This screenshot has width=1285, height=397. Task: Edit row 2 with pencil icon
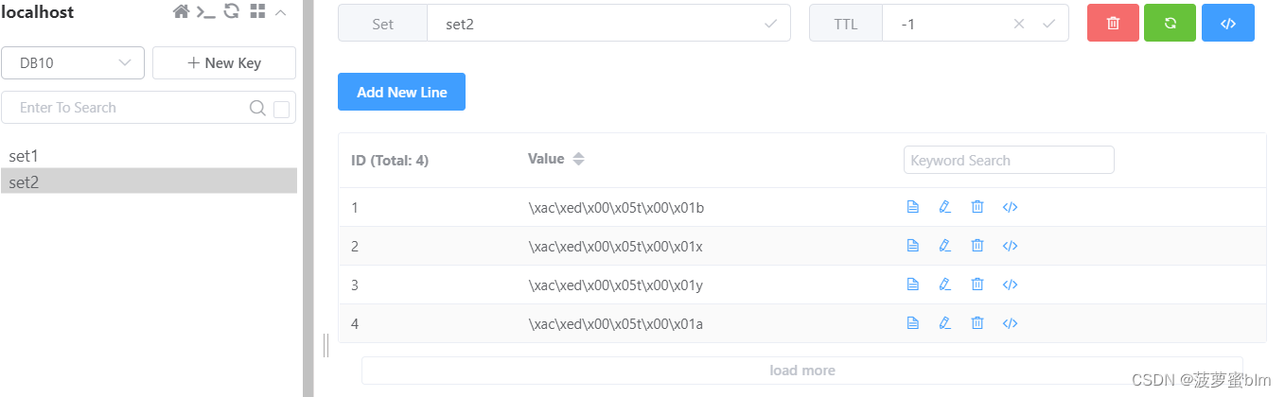[944, 246]
